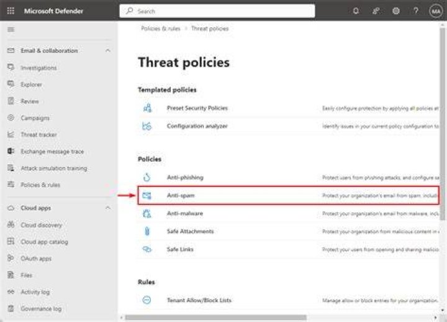
Task: Click the Cloud apps cloud icon
Action: point(11,208)
